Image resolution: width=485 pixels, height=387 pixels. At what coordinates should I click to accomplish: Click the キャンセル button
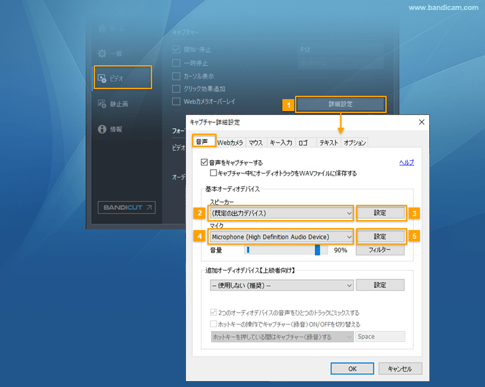400,369
